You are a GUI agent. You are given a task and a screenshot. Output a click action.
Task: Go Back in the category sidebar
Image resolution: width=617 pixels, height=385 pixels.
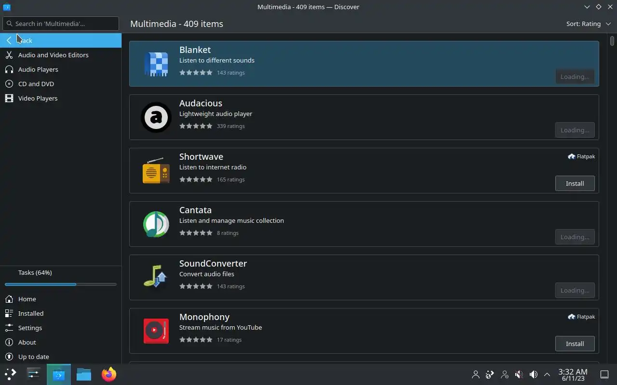pos(61,40)
